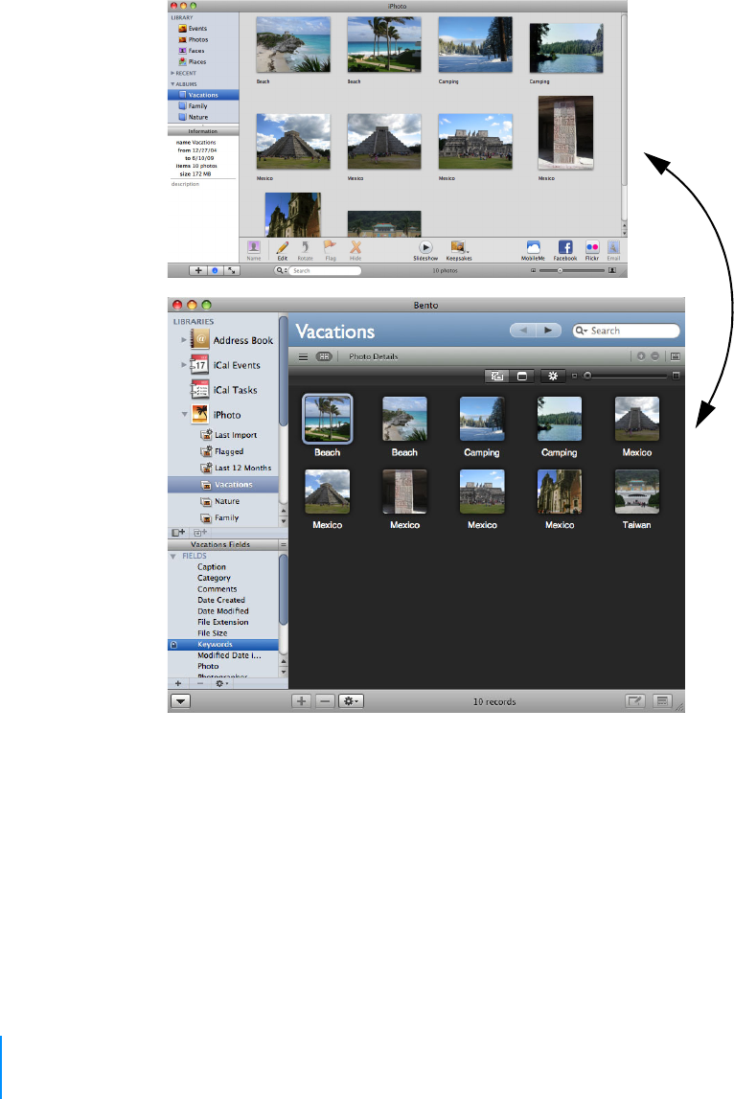Add a new record in Bento
Screen dimensions: 734x1099
[302, 701]
